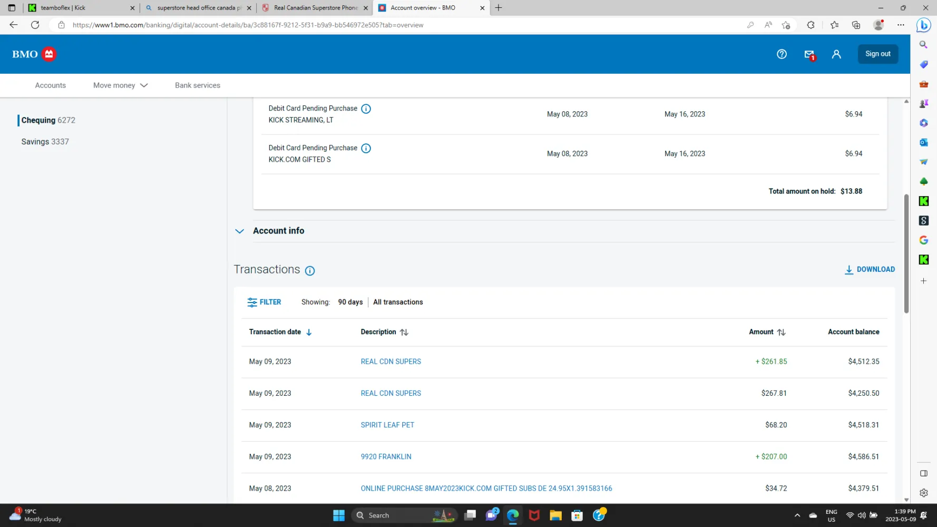Open the $261.85 credit REAL CDN SUPERS transaction
937x527 pixels.
click(391, 362)
